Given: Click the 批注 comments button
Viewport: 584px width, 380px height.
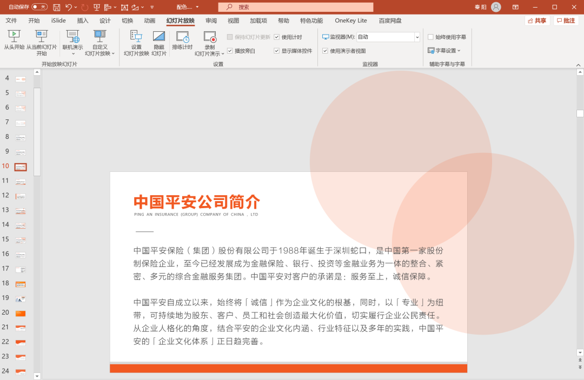Looking at the screenshot, I should (566, 21).
